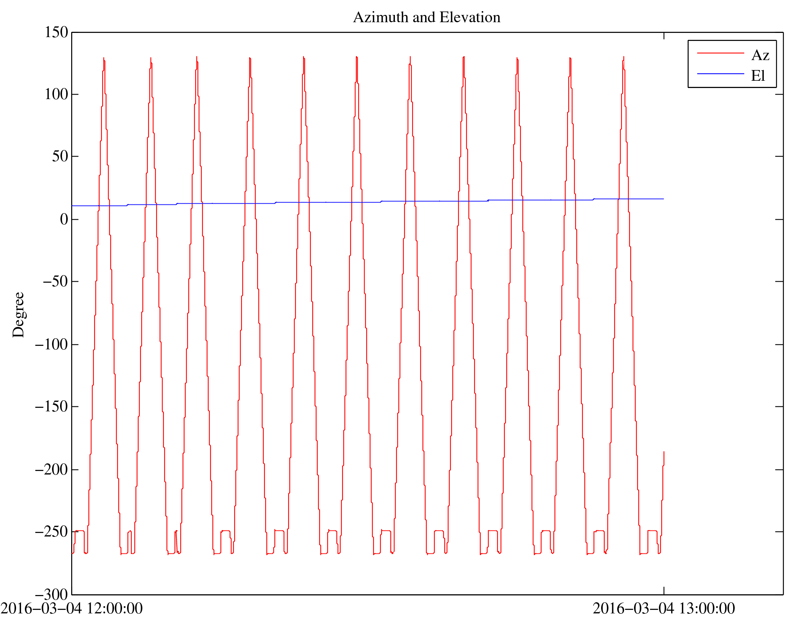The height and width of the screenshot is (644, 794).
Task: Click the −150 y-axis tick label
Action: pyautogui.click(x=52, y=406)
